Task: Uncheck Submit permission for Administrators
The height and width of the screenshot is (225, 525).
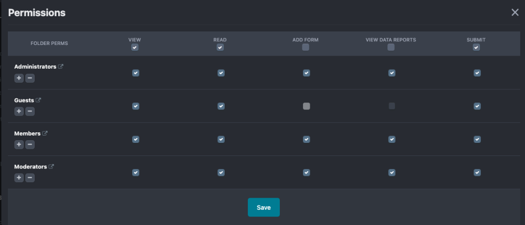Action: click(477, 73)
